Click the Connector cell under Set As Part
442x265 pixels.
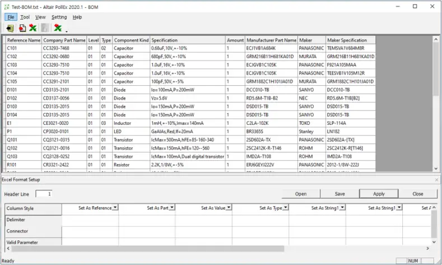(x=147, y=232)
